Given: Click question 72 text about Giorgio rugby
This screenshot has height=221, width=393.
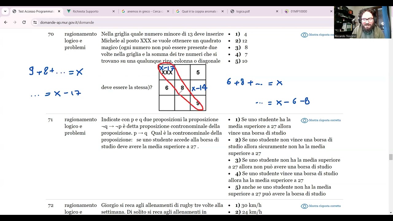Looking at the screenshot, I should tap(162, 209).
